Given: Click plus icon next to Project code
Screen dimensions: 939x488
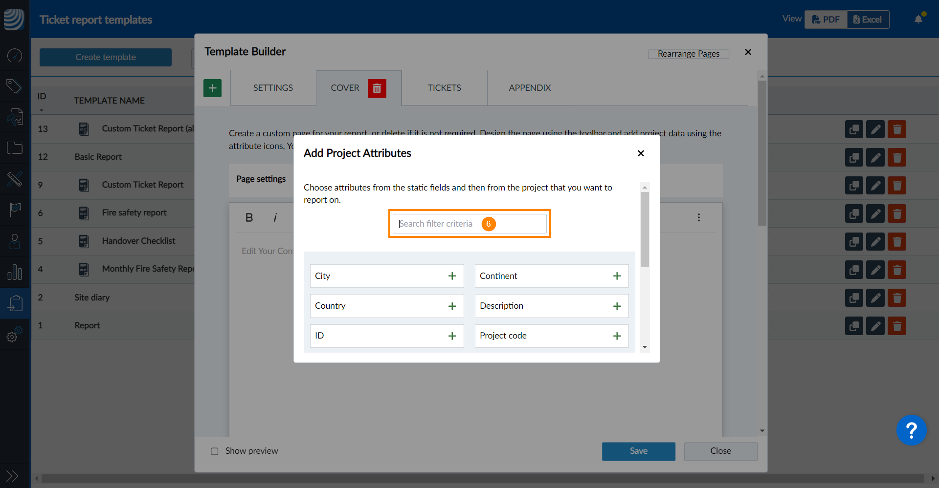Looking at the screenshot, I should coord(617,336).
